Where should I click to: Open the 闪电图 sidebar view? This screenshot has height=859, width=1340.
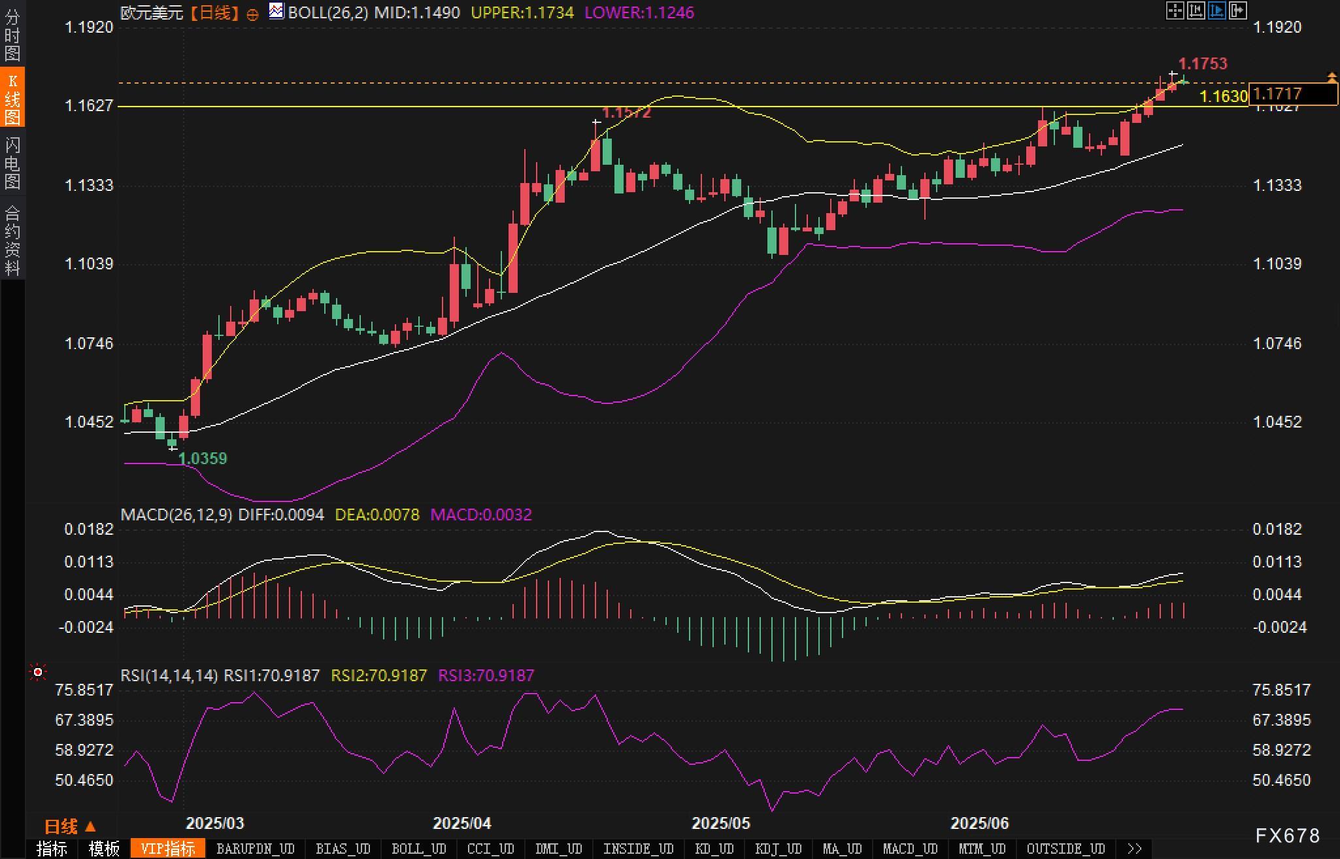[x=12, y=163]
